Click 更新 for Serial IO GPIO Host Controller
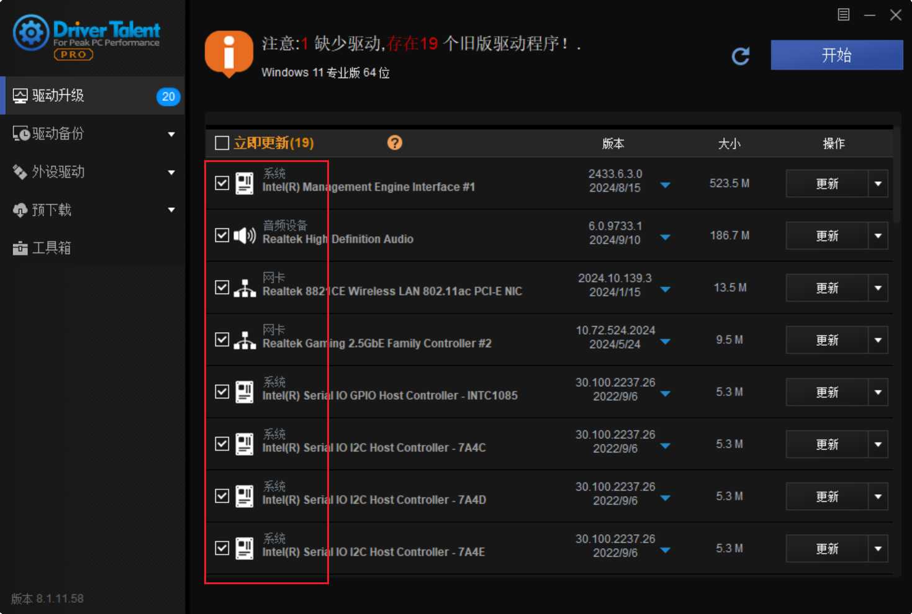 tap(827, 392)
